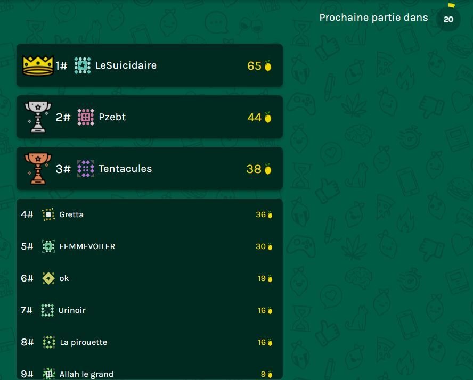Screen dimensions: 473x380
Task: Click La pirouette's dotted avatar icon
Action: tap(49, 342)
